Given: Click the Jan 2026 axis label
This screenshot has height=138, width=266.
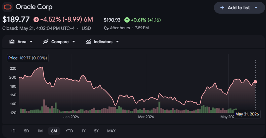Looking at the screenshot, I should coord(71,117).
